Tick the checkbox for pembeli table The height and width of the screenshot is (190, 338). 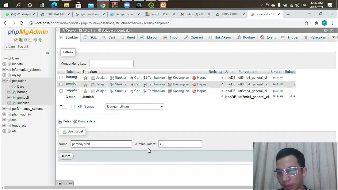[61, 84]
